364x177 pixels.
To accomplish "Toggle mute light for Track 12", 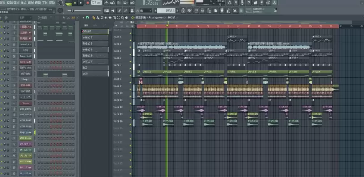I will tap(131, 111).
